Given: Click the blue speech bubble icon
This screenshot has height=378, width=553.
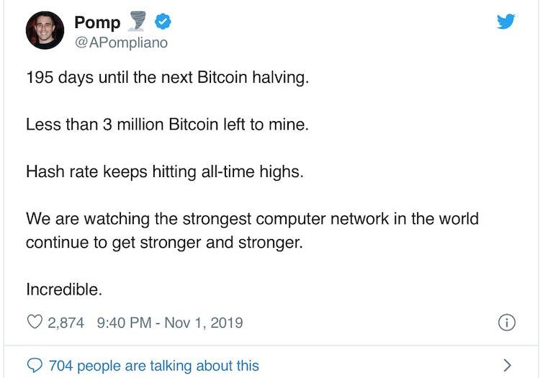Looking at the screenshot, I should pos(35,365).
